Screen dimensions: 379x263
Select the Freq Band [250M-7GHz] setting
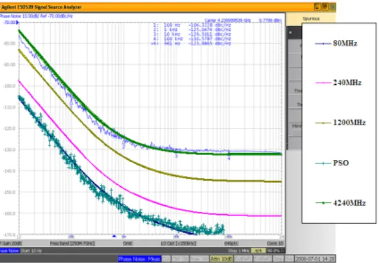72,243
